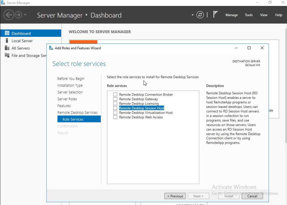287x205 pixels.
Task: Click the Dashboard grid icon in sidebar
Action: (7, 33)
